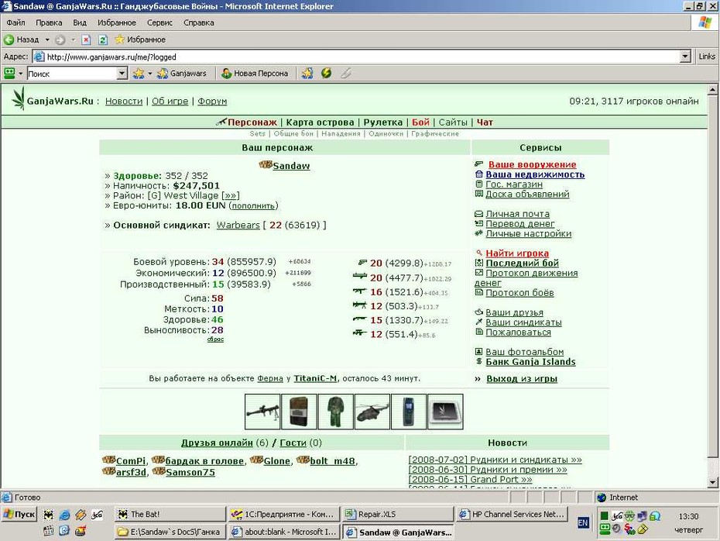This screenshot has width=720, height=541.
Task: Switch to Repair.XLS taskbar window
Action: point(398,515)
